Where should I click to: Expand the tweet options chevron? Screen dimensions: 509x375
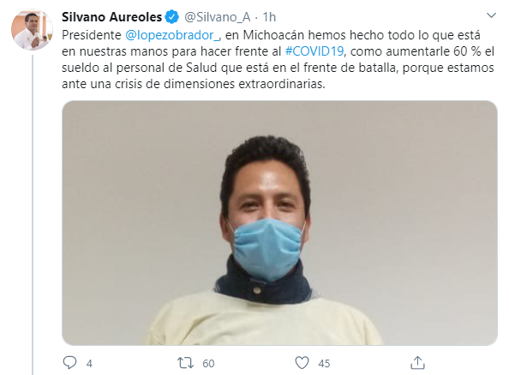click(492, 15)
